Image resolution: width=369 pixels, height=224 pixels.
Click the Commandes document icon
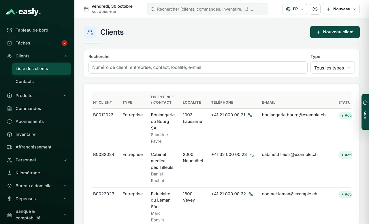point(10,109)
